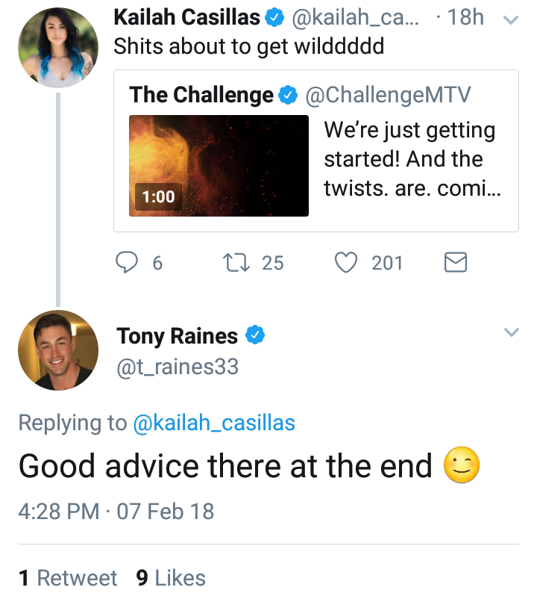Open Tony Raines tweet options chevron
The height and width of the screenshot is (602, 537).
512,332
